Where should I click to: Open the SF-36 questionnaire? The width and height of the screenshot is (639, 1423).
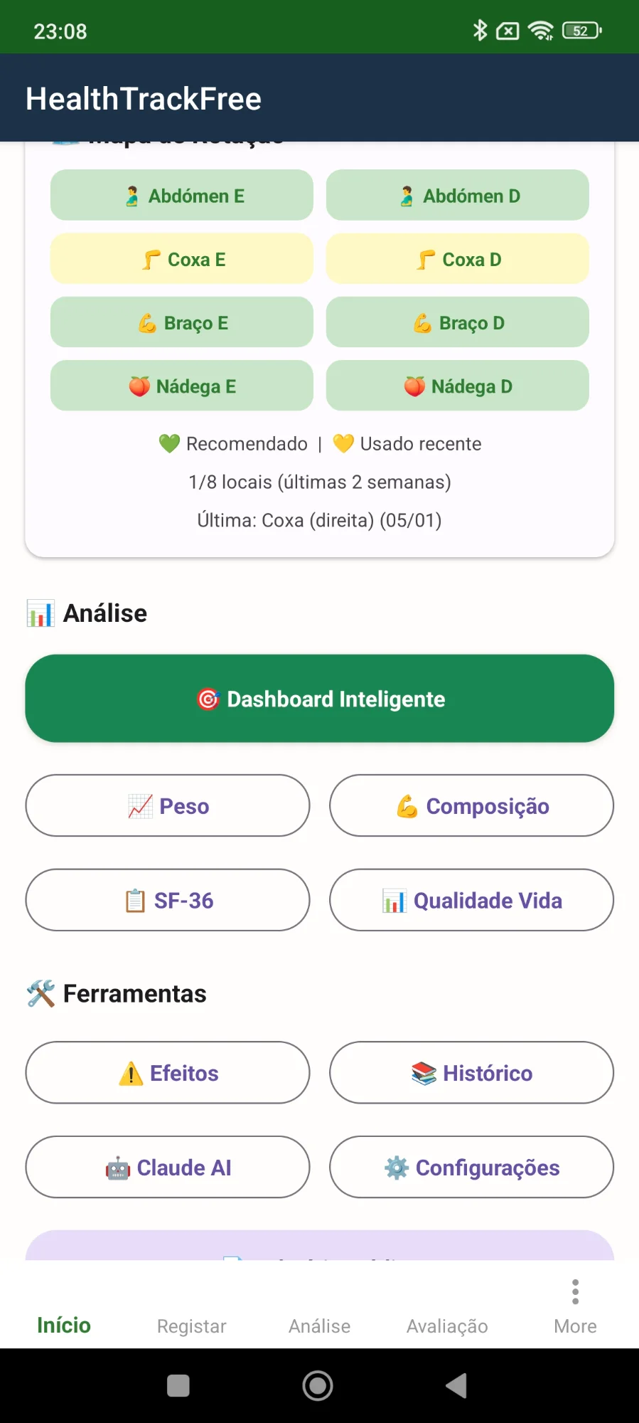pyautogui.click(x=168, y=900)
